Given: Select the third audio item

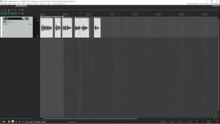Looking at the screenshot, I should (67, 27).
